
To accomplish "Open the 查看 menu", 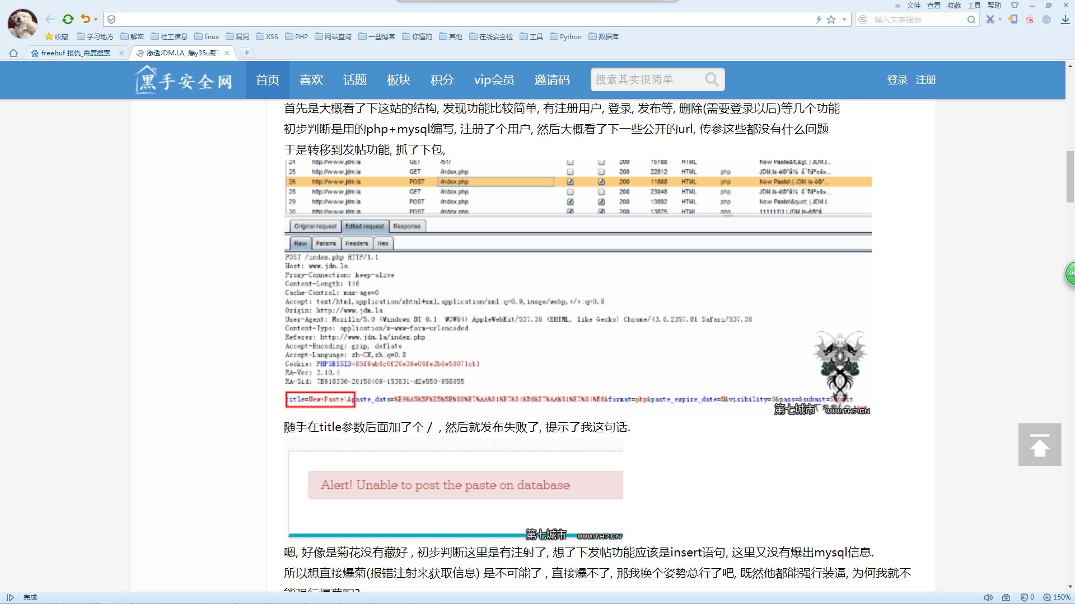I will (x=934, y=5).
